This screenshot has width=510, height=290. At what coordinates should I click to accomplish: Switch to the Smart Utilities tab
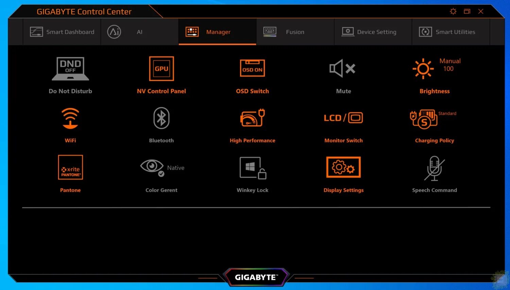[451, 32]
